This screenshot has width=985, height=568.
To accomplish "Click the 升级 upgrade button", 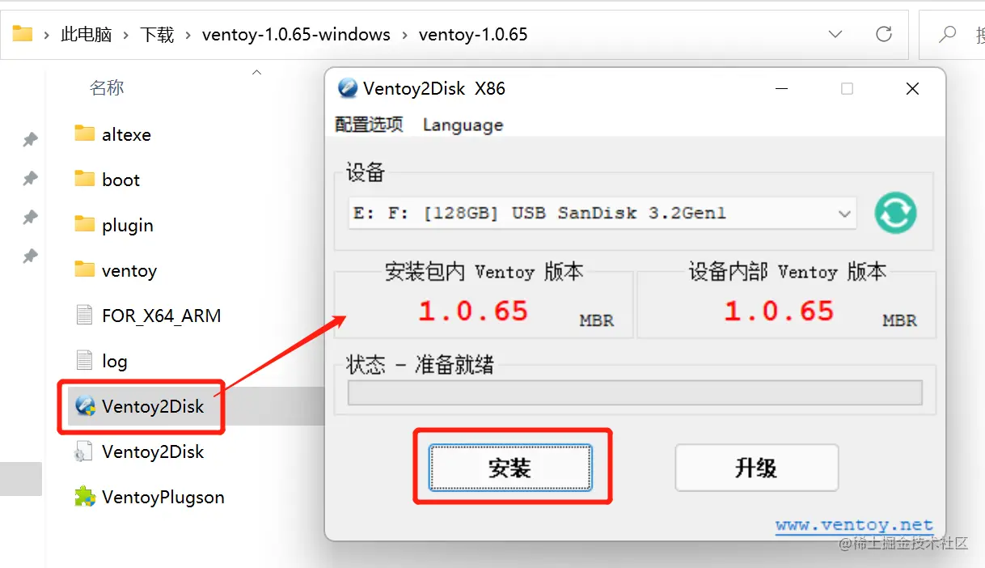I will [x=757, y=468].
